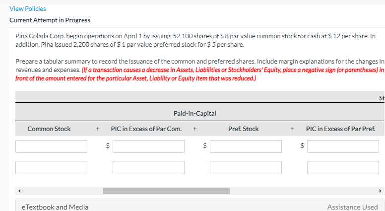Image resolution: width=385 pixels, height=211 pixels.
Task: Click the Current Attempt in Progress heading
Action: [50, 20]
